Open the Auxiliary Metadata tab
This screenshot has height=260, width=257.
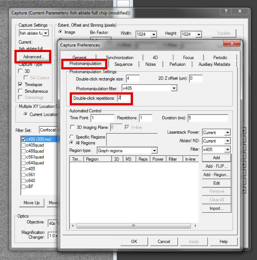pyautogui.click(x=214, y=64)
